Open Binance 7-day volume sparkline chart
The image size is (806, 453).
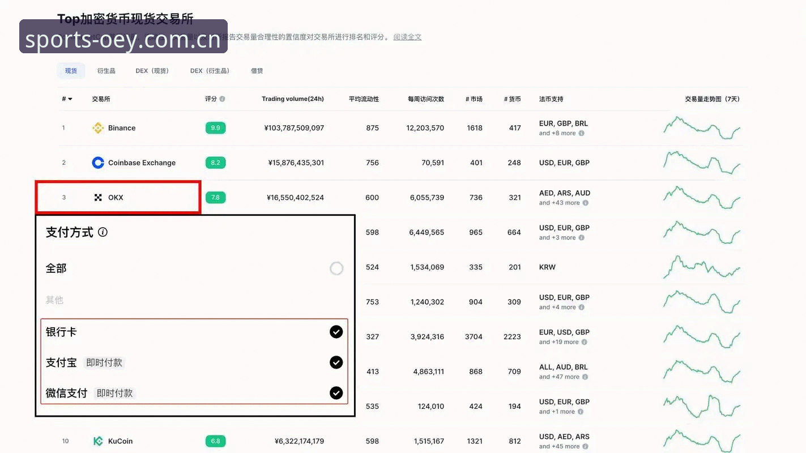pyautogui.click(x=702, y=128)
